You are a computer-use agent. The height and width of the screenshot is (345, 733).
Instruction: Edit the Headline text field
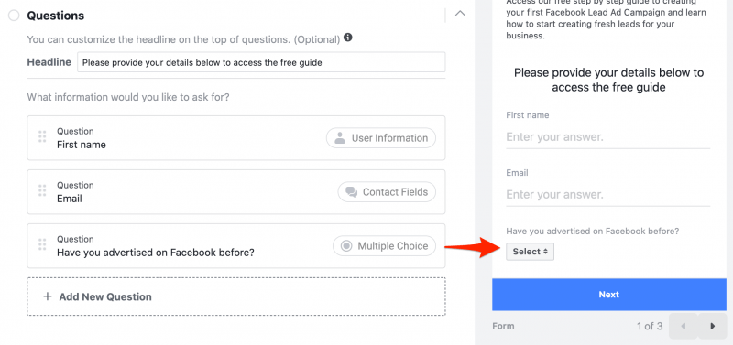[x=261, y=62]
